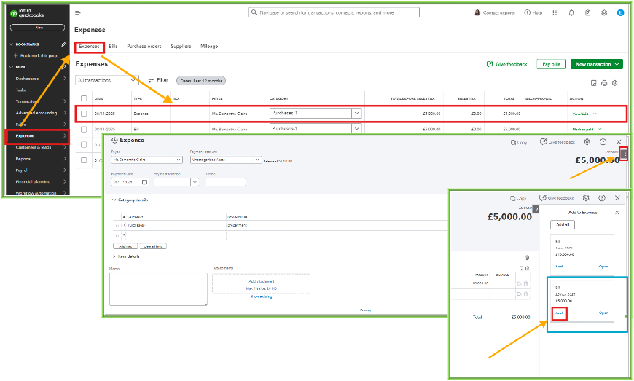Click the Add attachment link
This screenshot has height=381, width=634.
[261, 282]
